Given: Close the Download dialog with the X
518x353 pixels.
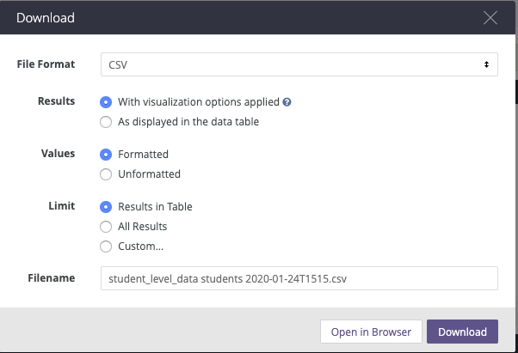Looking at the screenshot, I should 490,18.
